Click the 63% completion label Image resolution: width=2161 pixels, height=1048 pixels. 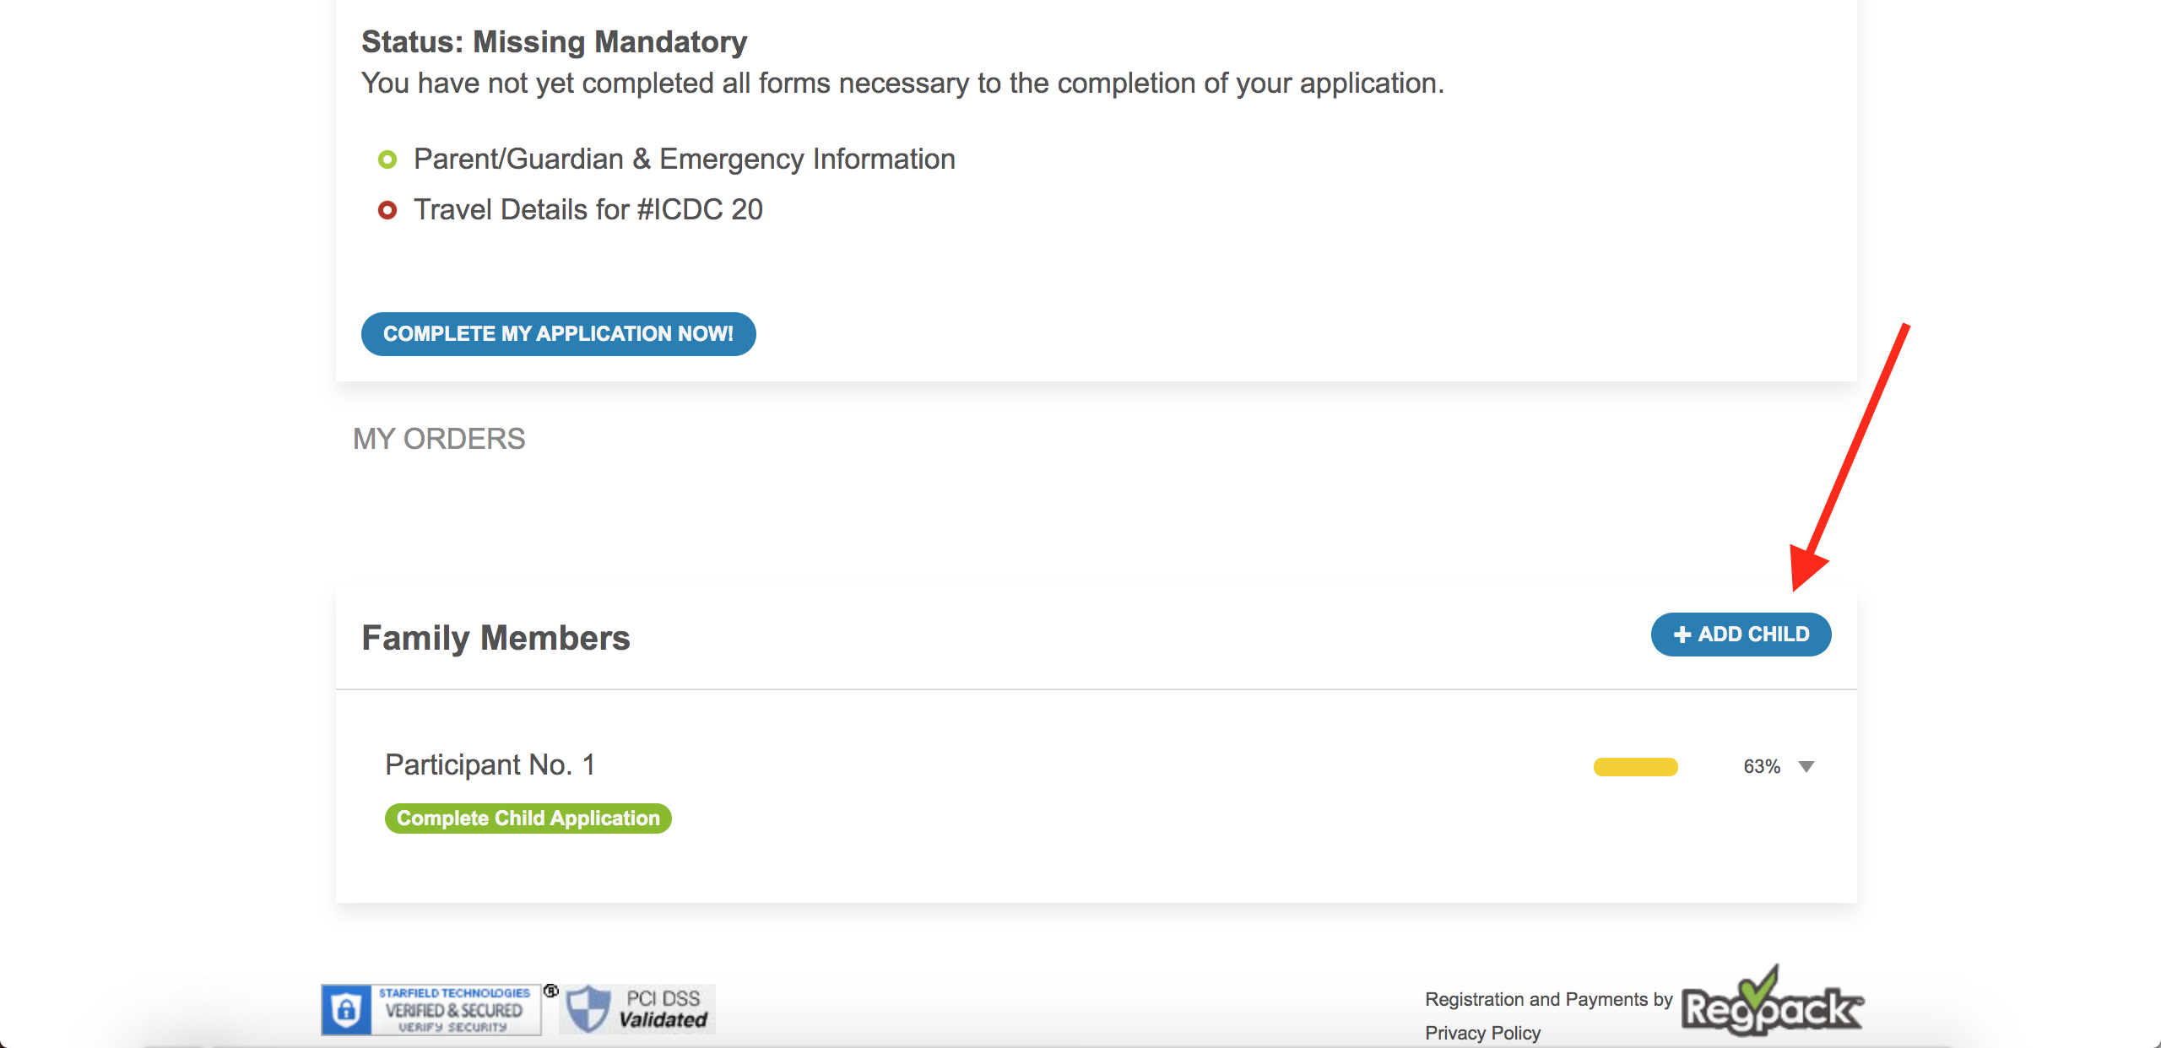1762,766
